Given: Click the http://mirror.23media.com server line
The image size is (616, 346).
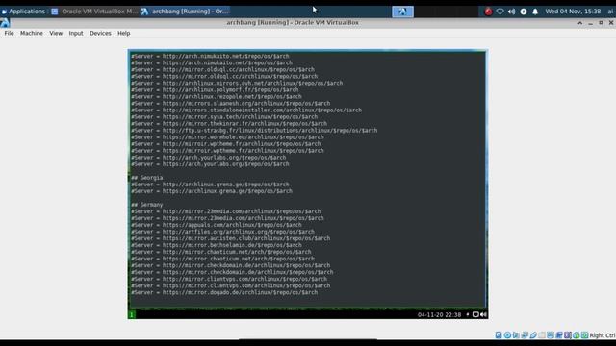Looking at the screenshot, I should pos(226,211).
